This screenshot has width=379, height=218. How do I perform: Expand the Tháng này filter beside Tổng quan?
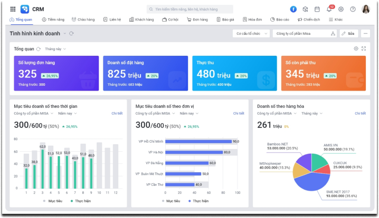(x=55, y=49)
